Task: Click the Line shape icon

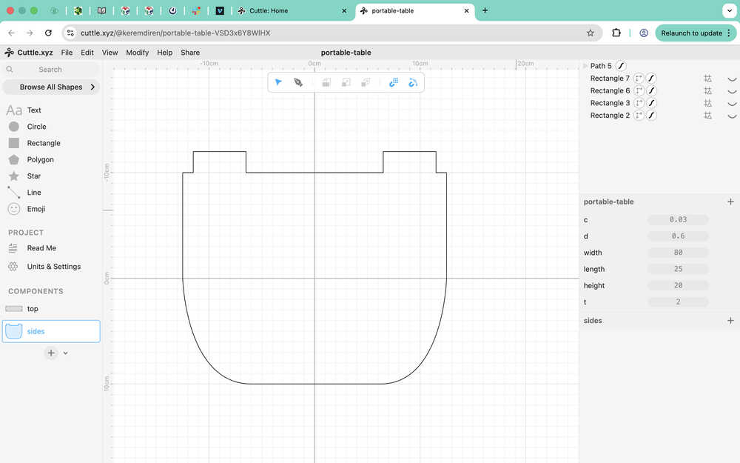Action: click(x=13, y=193)
